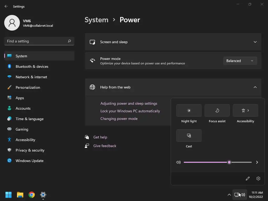Click the speaker icon beside volume slider
Viewport: 268px width, 201px height.
tap(178, 162)
